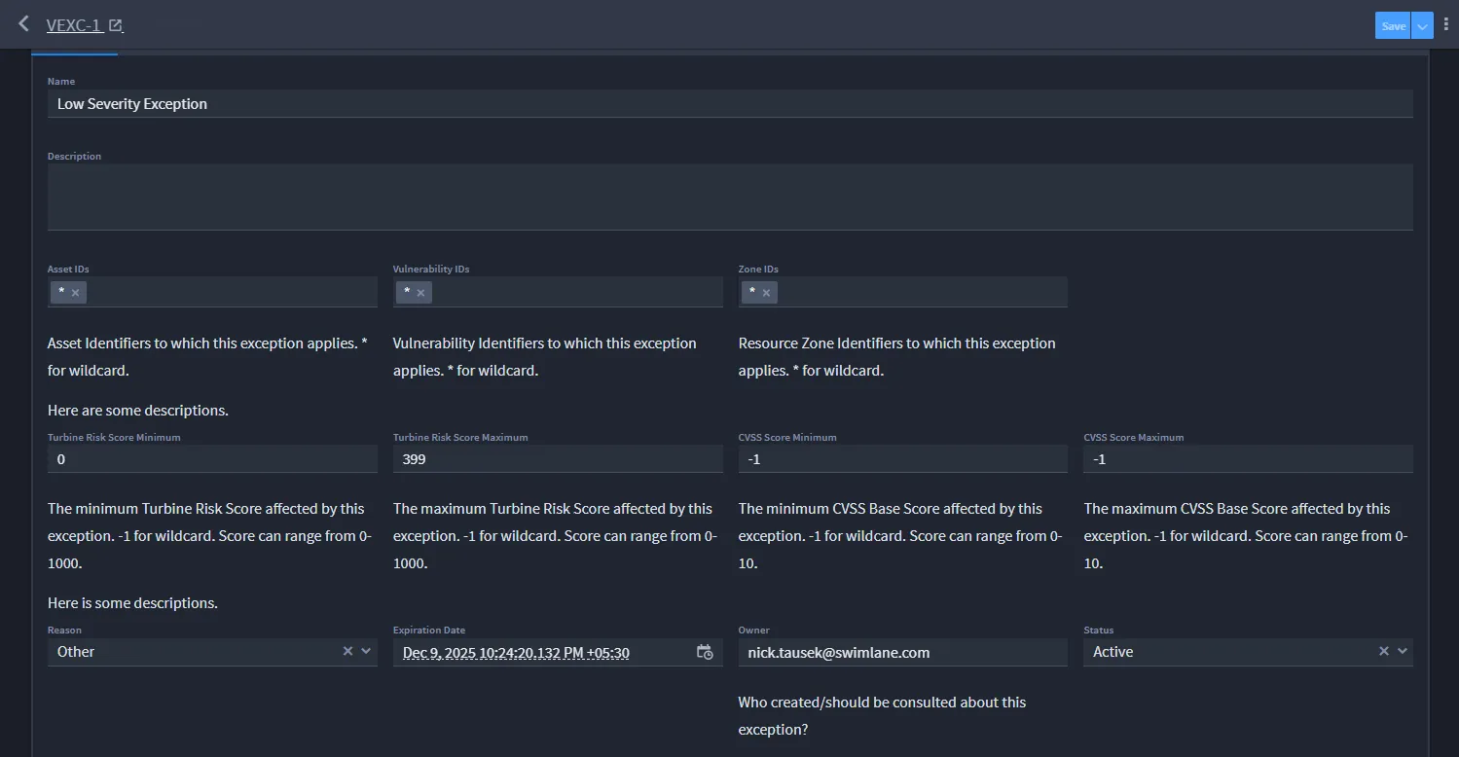Open VEXC-1 record in new window icon
The width and height of the screenshot is (1459, 757).
click(x=116, y=26)
